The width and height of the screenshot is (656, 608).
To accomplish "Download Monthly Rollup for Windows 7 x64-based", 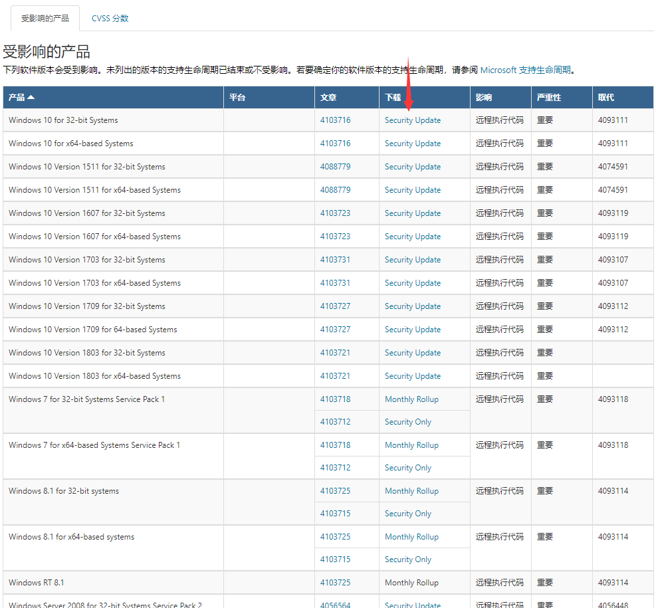I will point(411,445).
